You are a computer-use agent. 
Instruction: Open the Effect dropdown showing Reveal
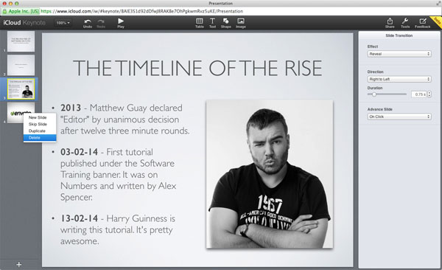coord(399,54)
